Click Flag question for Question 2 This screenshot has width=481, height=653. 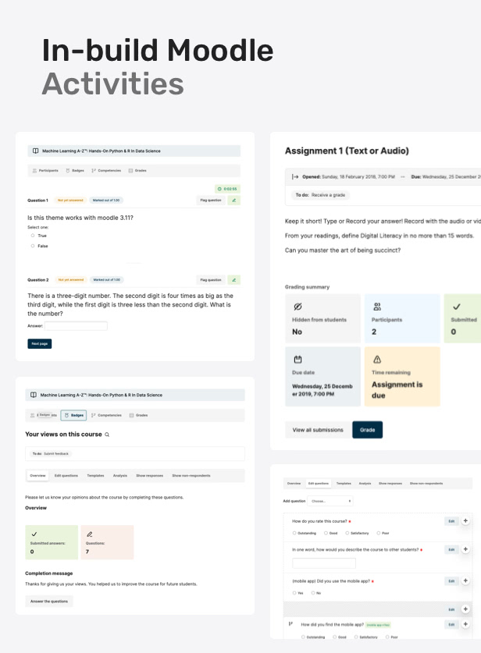211,280
